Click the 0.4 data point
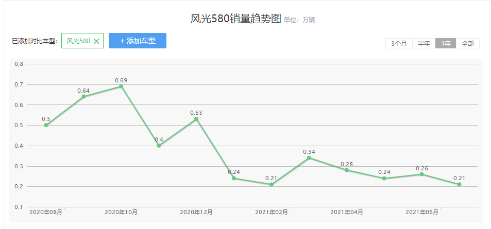 point(159,146)
